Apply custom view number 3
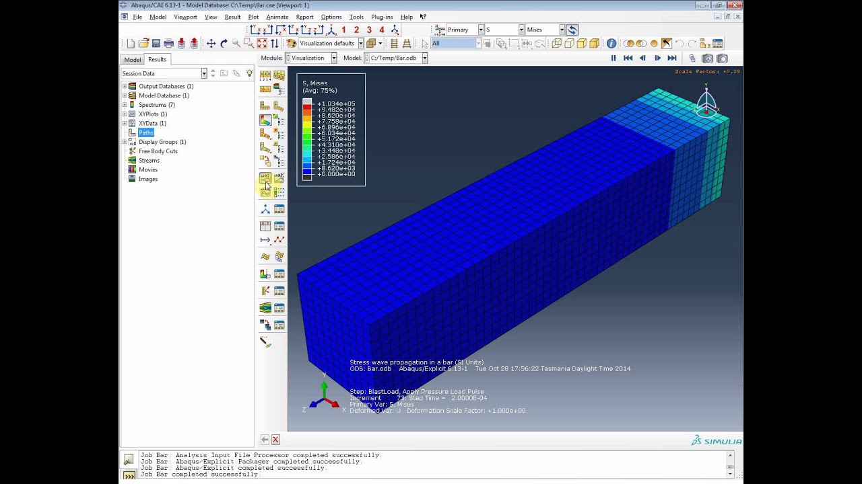Image resolution: width=862 pixels, height=484 pixels. (x=369, y=30)
